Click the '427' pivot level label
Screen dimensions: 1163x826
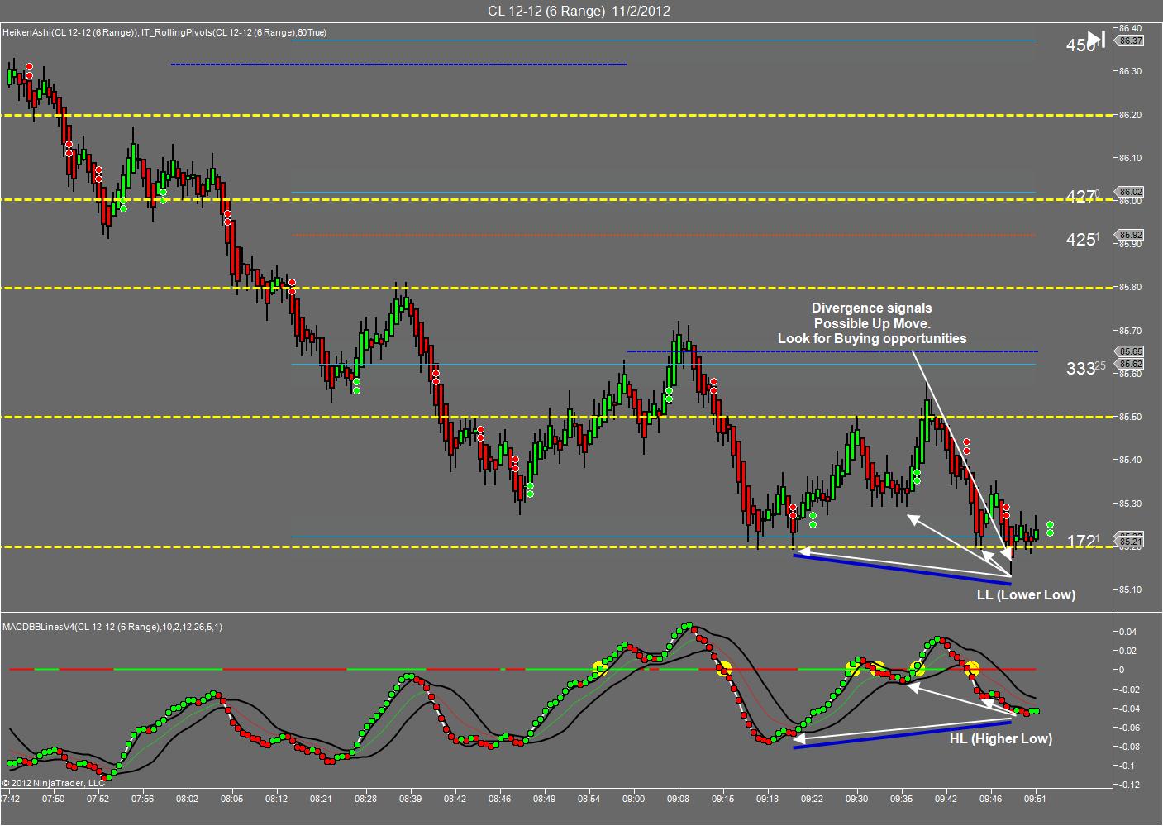[x=1083, y=196]
